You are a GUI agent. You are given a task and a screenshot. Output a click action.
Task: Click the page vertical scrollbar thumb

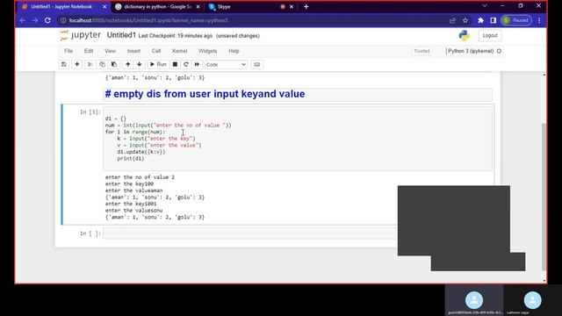click(x=544, y=197)
